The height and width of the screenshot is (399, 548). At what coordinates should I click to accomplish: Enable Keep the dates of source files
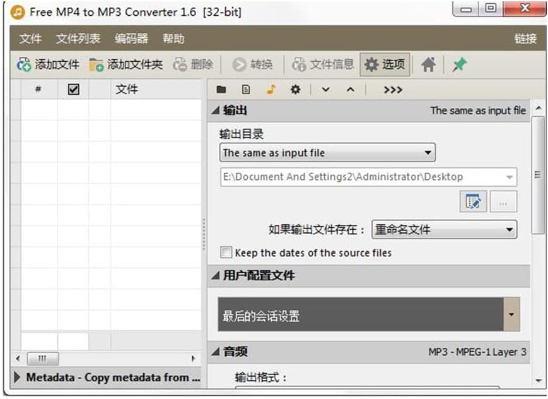click(x=226, y=253)
